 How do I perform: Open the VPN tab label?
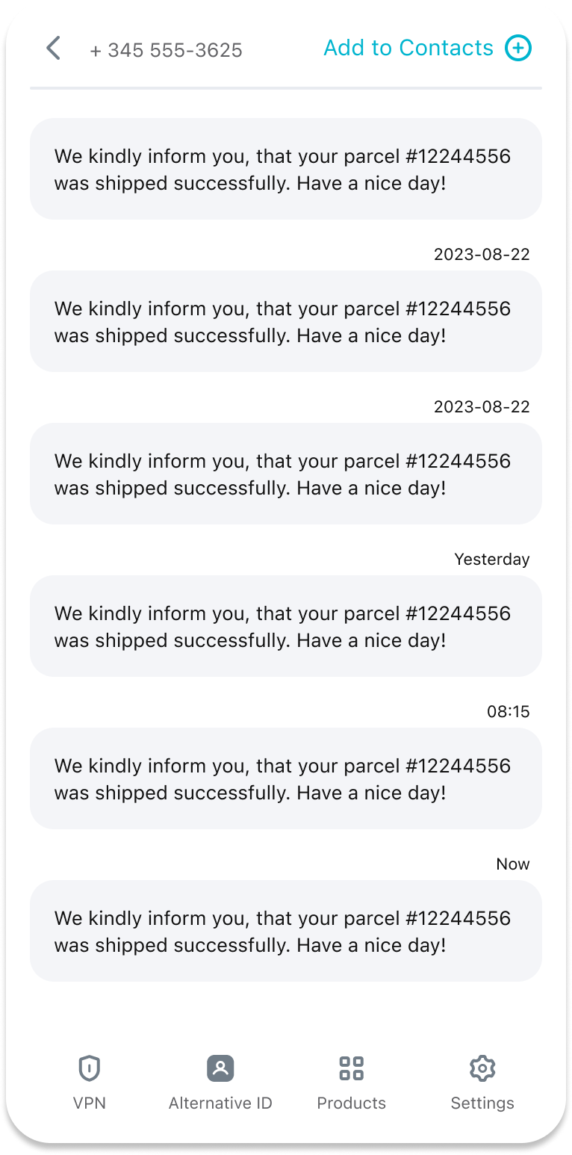pyautogui.click(x=90, y=1103)
